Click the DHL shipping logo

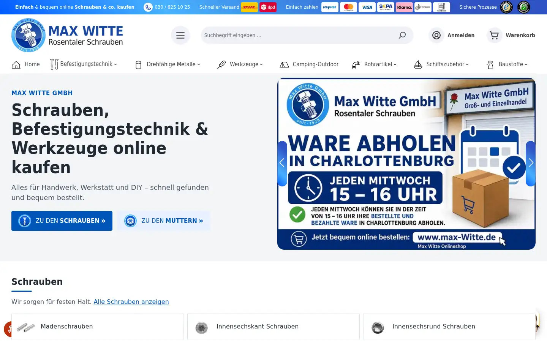pos(249,7)
